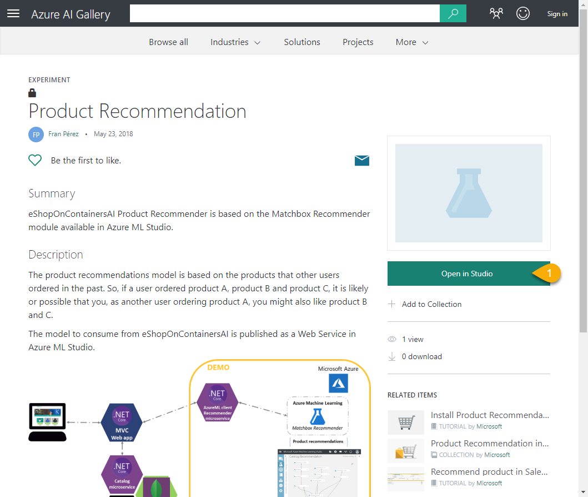The height and width of the screenshot is (497, 588).
Task: Click Microsoft author under Recommend product in Sale...
Action: tap(489, 483)
